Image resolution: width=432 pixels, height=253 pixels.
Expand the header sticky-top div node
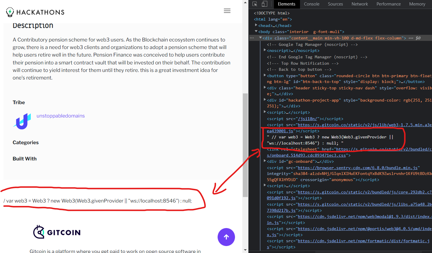(265, 88)
